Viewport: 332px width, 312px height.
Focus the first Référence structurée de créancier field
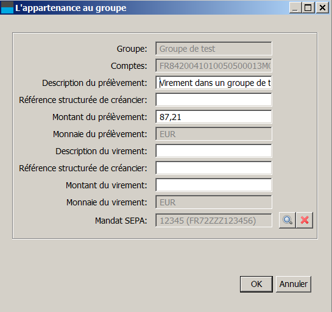pos(214,99)
